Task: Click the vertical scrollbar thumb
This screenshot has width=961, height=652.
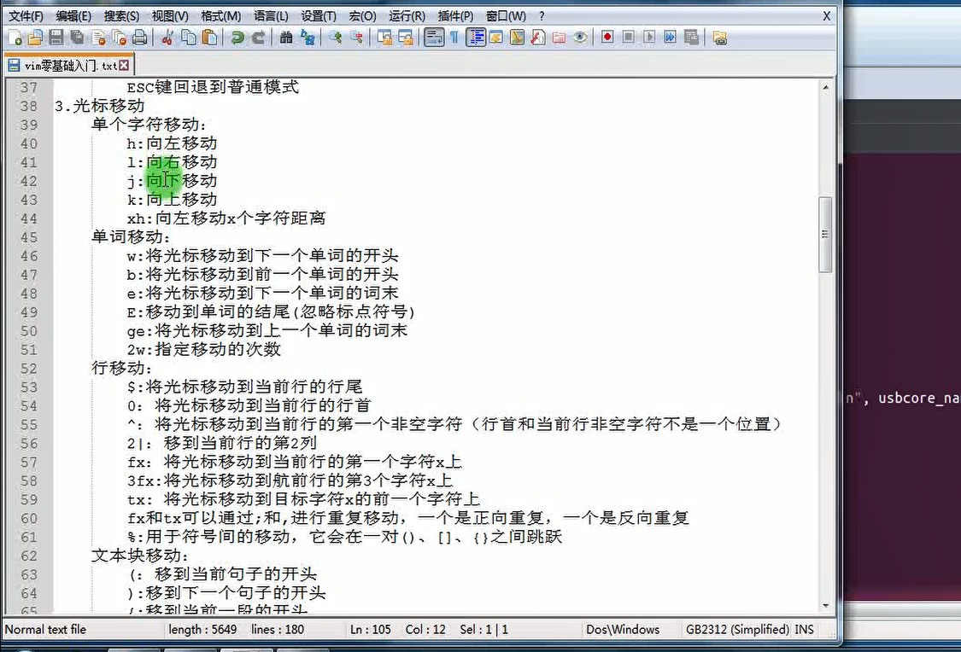Action: (x=825, y=235)
